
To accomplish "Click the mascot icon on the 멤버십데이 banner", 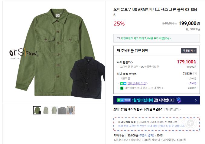I will tap(179, 100).
